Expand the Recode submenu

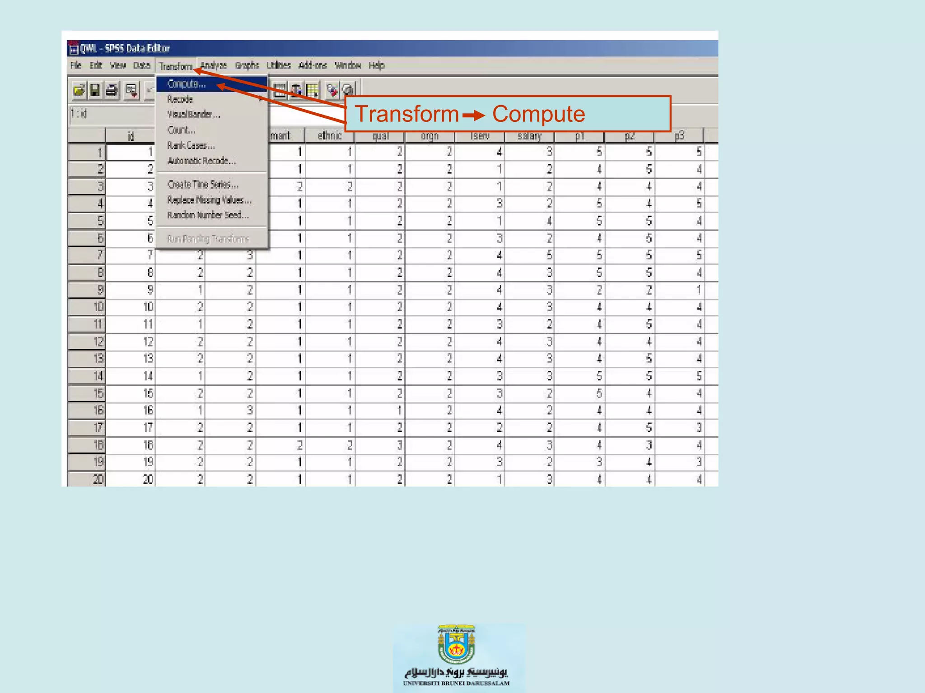tap(211, 99)
